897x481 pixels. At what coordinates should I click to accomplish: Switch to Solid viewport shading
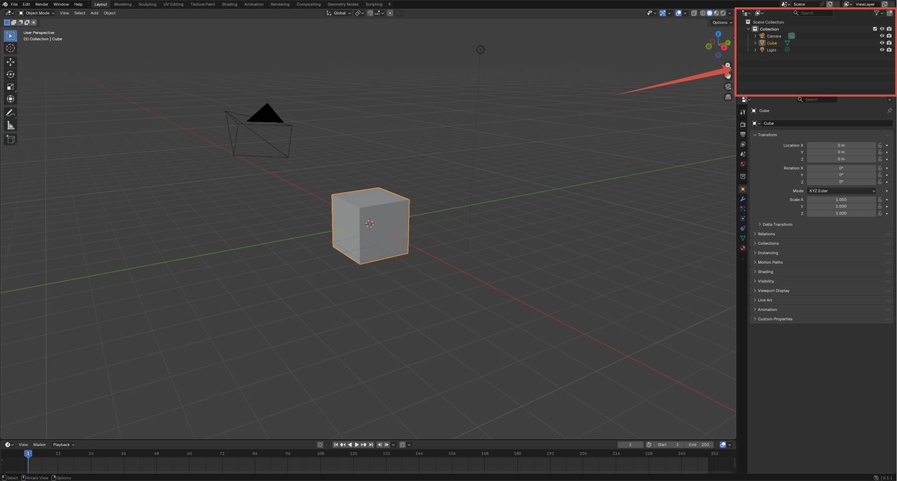point(709,13)
